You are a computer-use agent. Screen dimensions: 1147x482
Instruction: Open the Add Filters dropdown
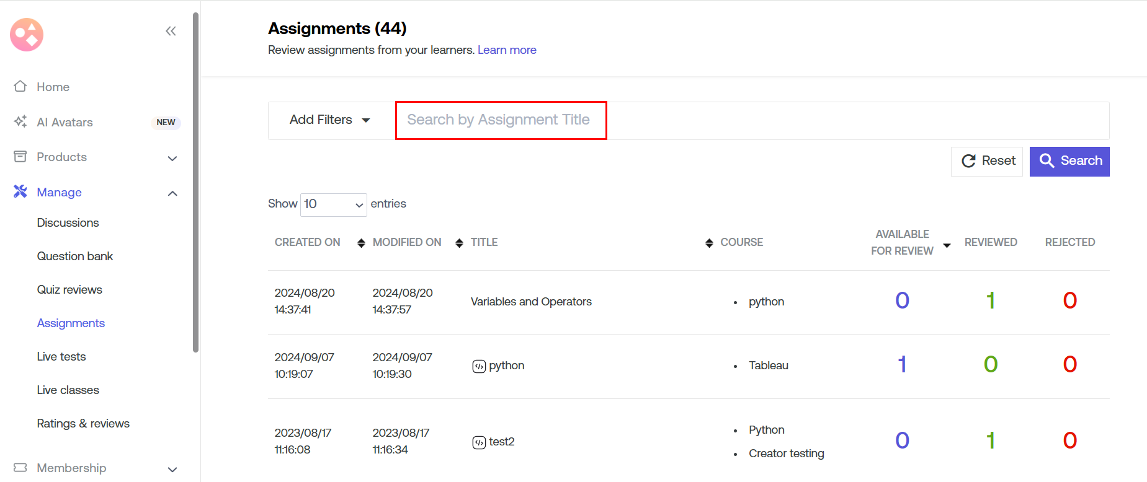(x=330, y=120)
